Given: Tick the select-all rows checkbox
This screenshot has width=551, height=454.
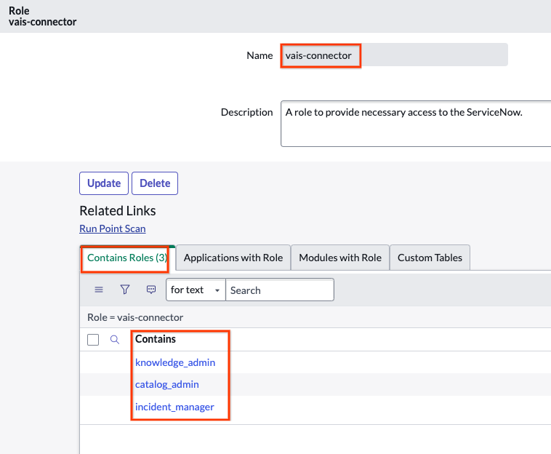Looking at the screenshot, I should coord(93,340).
